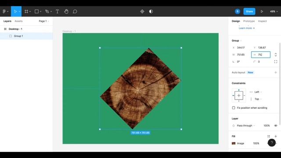Open the Group type dropdown
The image size is (281, 158).
pyautogui.click(x=237, y=41)
